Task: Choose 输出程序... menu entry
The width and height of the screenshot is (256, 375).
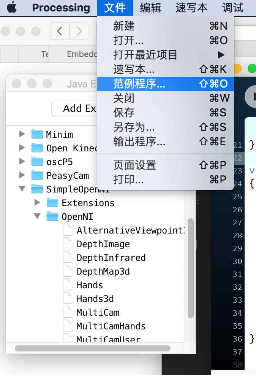Action: click(x=166, y=141)
